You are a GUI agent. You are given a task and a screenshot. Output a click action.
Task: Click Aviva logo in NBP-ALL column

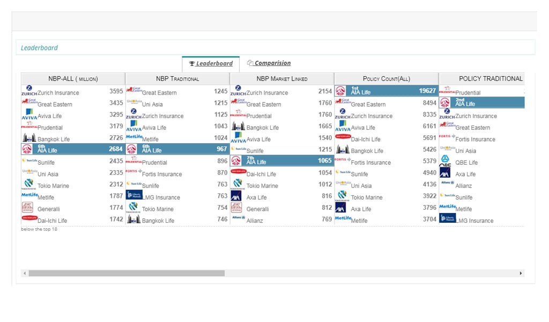pyautogui.click(x=29, y=114)
